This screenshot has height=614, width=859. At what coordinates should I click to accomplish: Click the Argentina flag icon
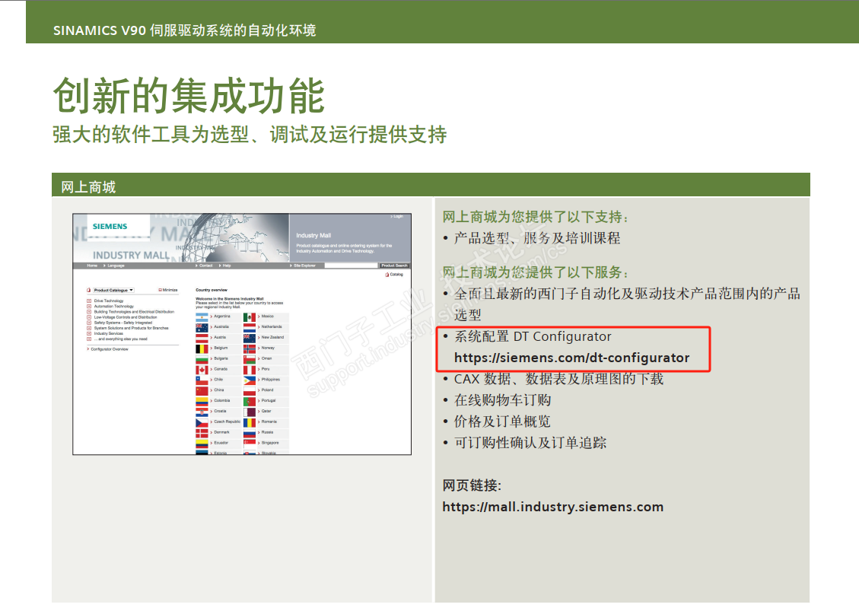click(202, 317)
